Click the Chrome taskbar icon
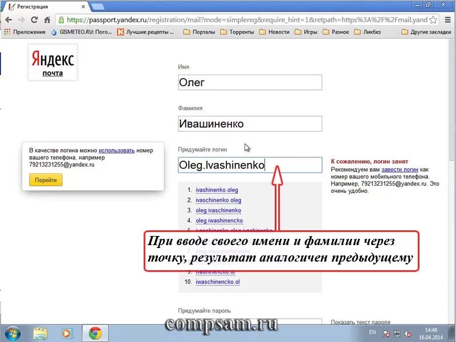Image resolution: width=456 pixels, height=342 pixels. pos(95,333)
